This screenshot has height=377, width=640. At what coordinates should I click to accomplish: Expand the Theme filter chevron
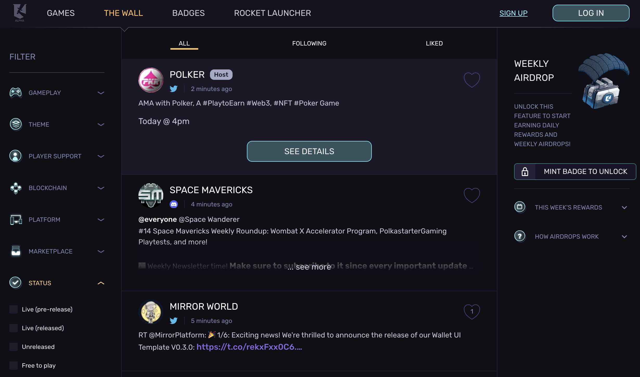pos(101,125)
